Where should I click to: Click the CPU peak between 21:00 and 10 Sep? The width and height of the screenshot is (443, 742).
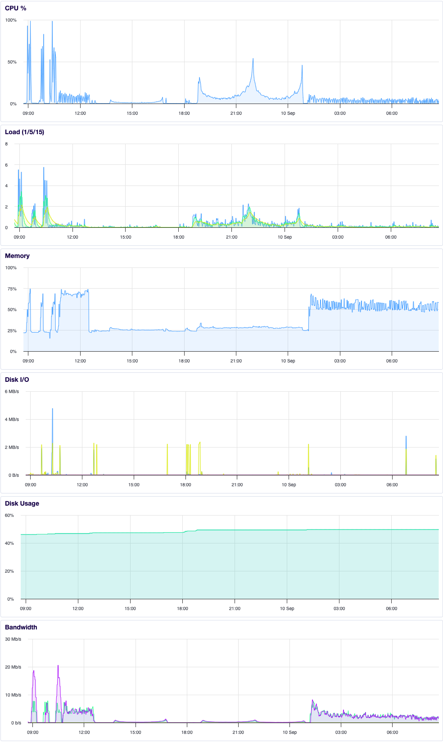[x=253, y=59]
